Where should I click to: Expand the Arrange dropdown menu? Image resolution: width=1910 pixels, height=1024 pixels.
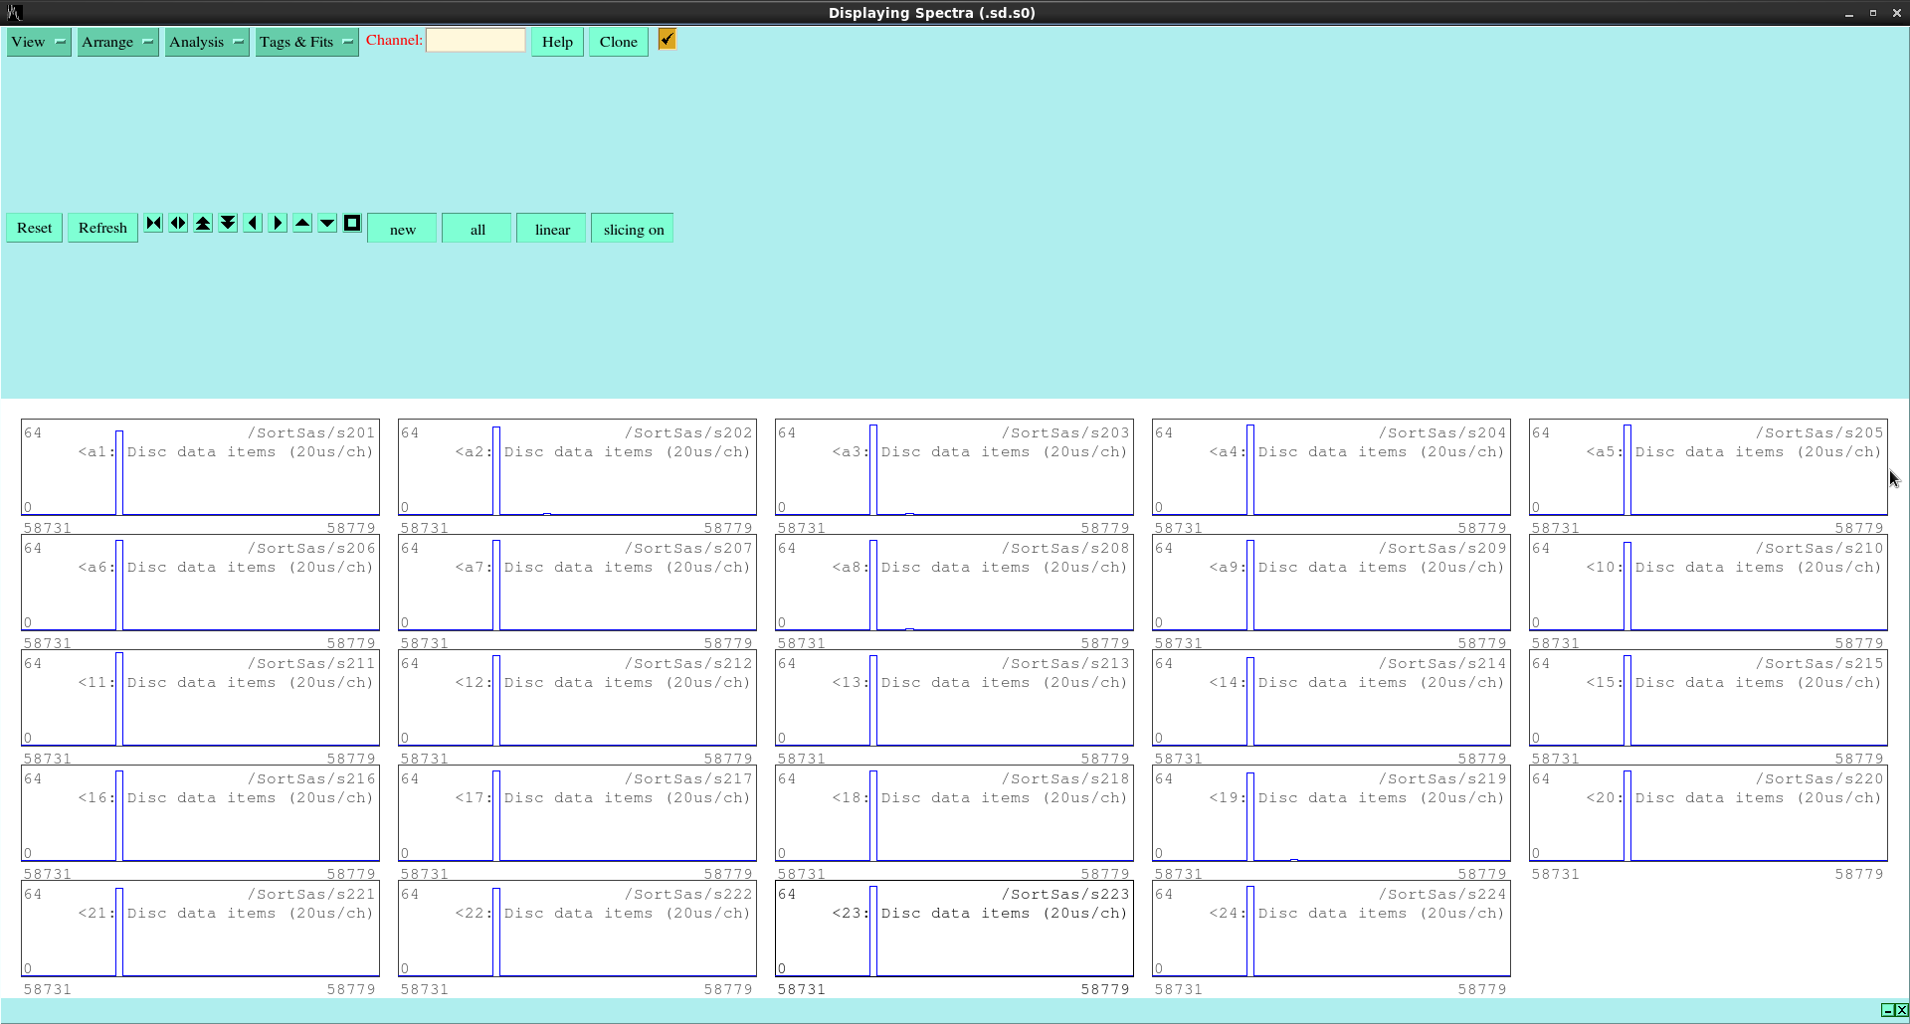[x=117, y=42]
